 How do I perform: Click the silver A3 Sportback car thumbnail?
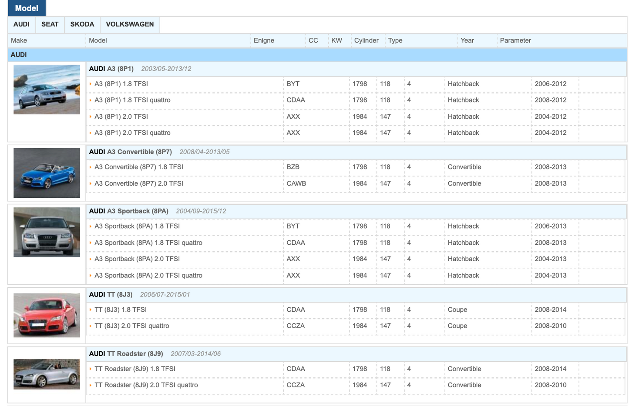pos(47,232)
